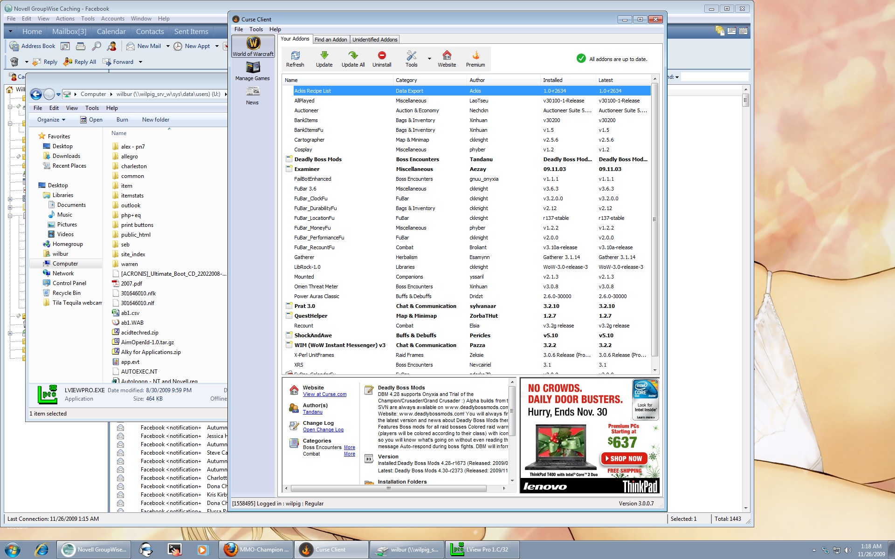The height and width of the screenshot is (559, 895).
Task: Click the Update addon icon
Action: pyautogui.click(x=324, y=59)
